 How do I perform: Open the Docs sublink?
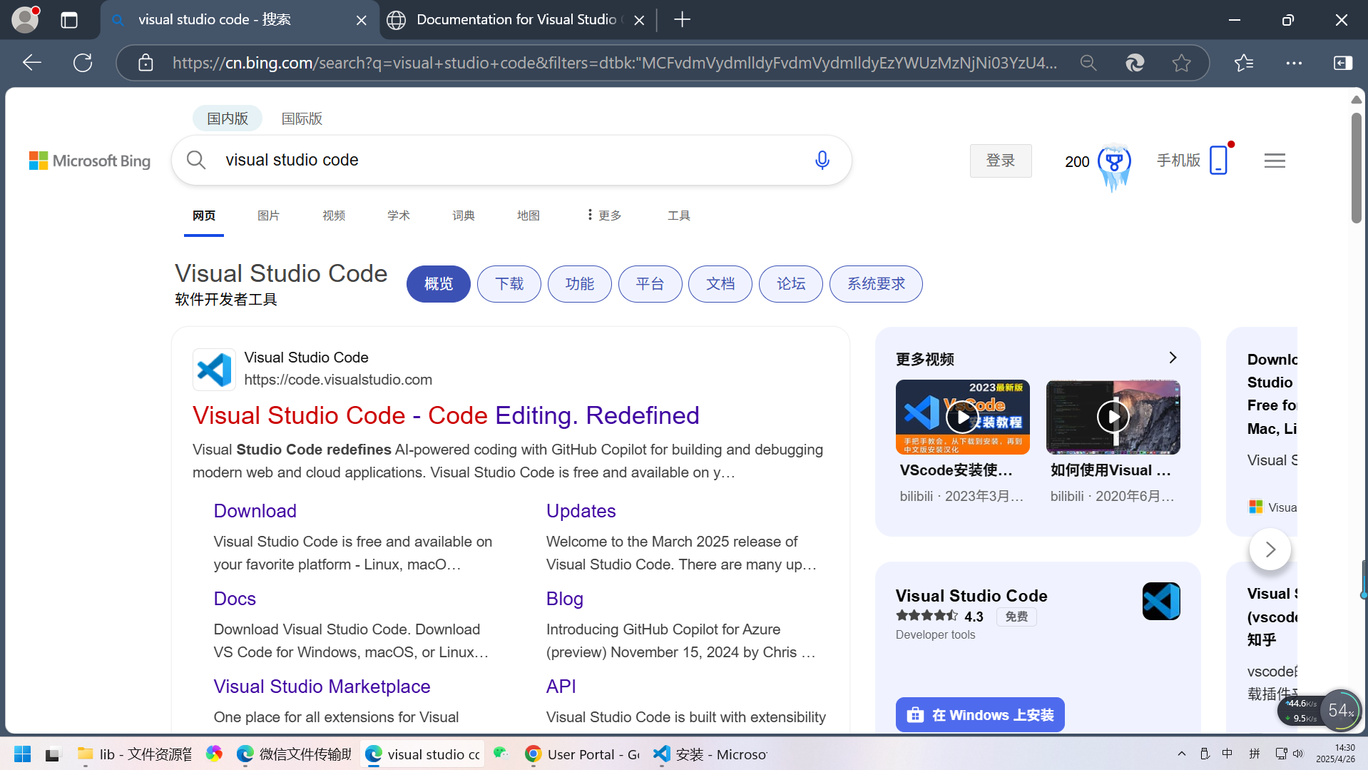click(x=235, y=599)
